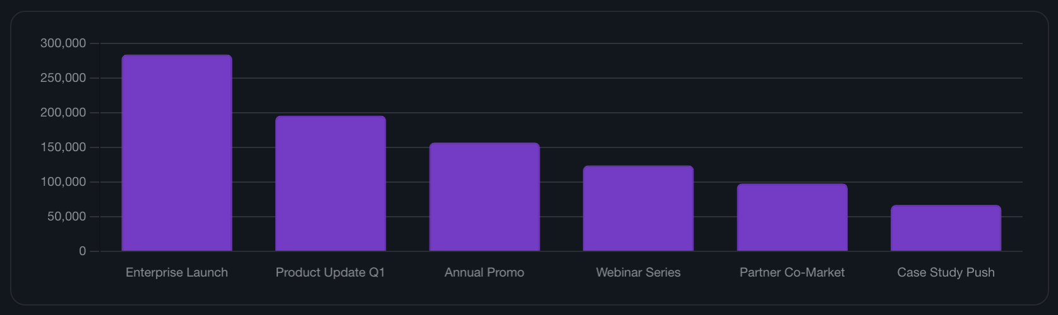Select the Annual Promo axis label
1058x315 pixels.
pos(484,272)
